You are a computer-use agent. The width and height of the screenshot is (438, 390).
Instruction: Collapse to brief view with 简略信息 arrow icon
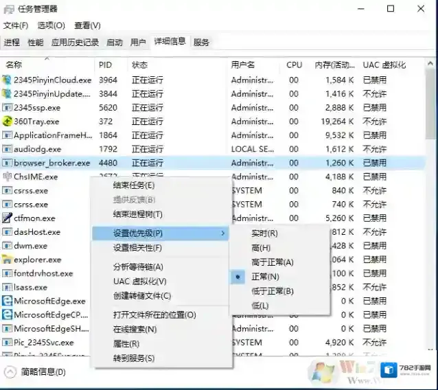[10, 372]
